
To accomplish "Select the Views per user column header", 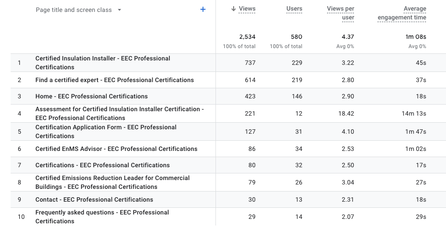I will (340, 13).
